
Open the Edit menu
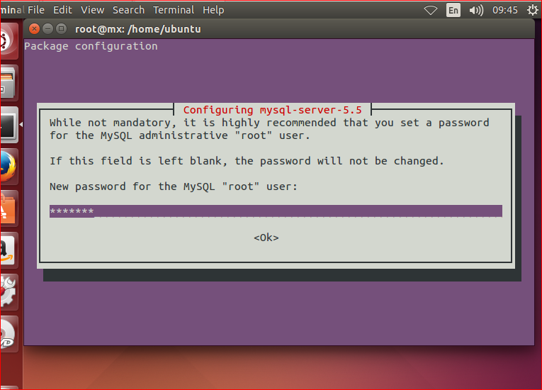[62, 10]
